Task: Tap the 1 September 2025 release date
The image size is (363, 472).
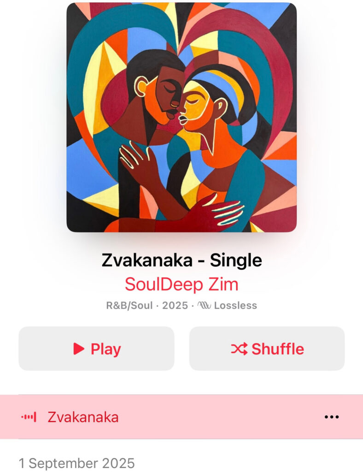Action: point(76,463)
